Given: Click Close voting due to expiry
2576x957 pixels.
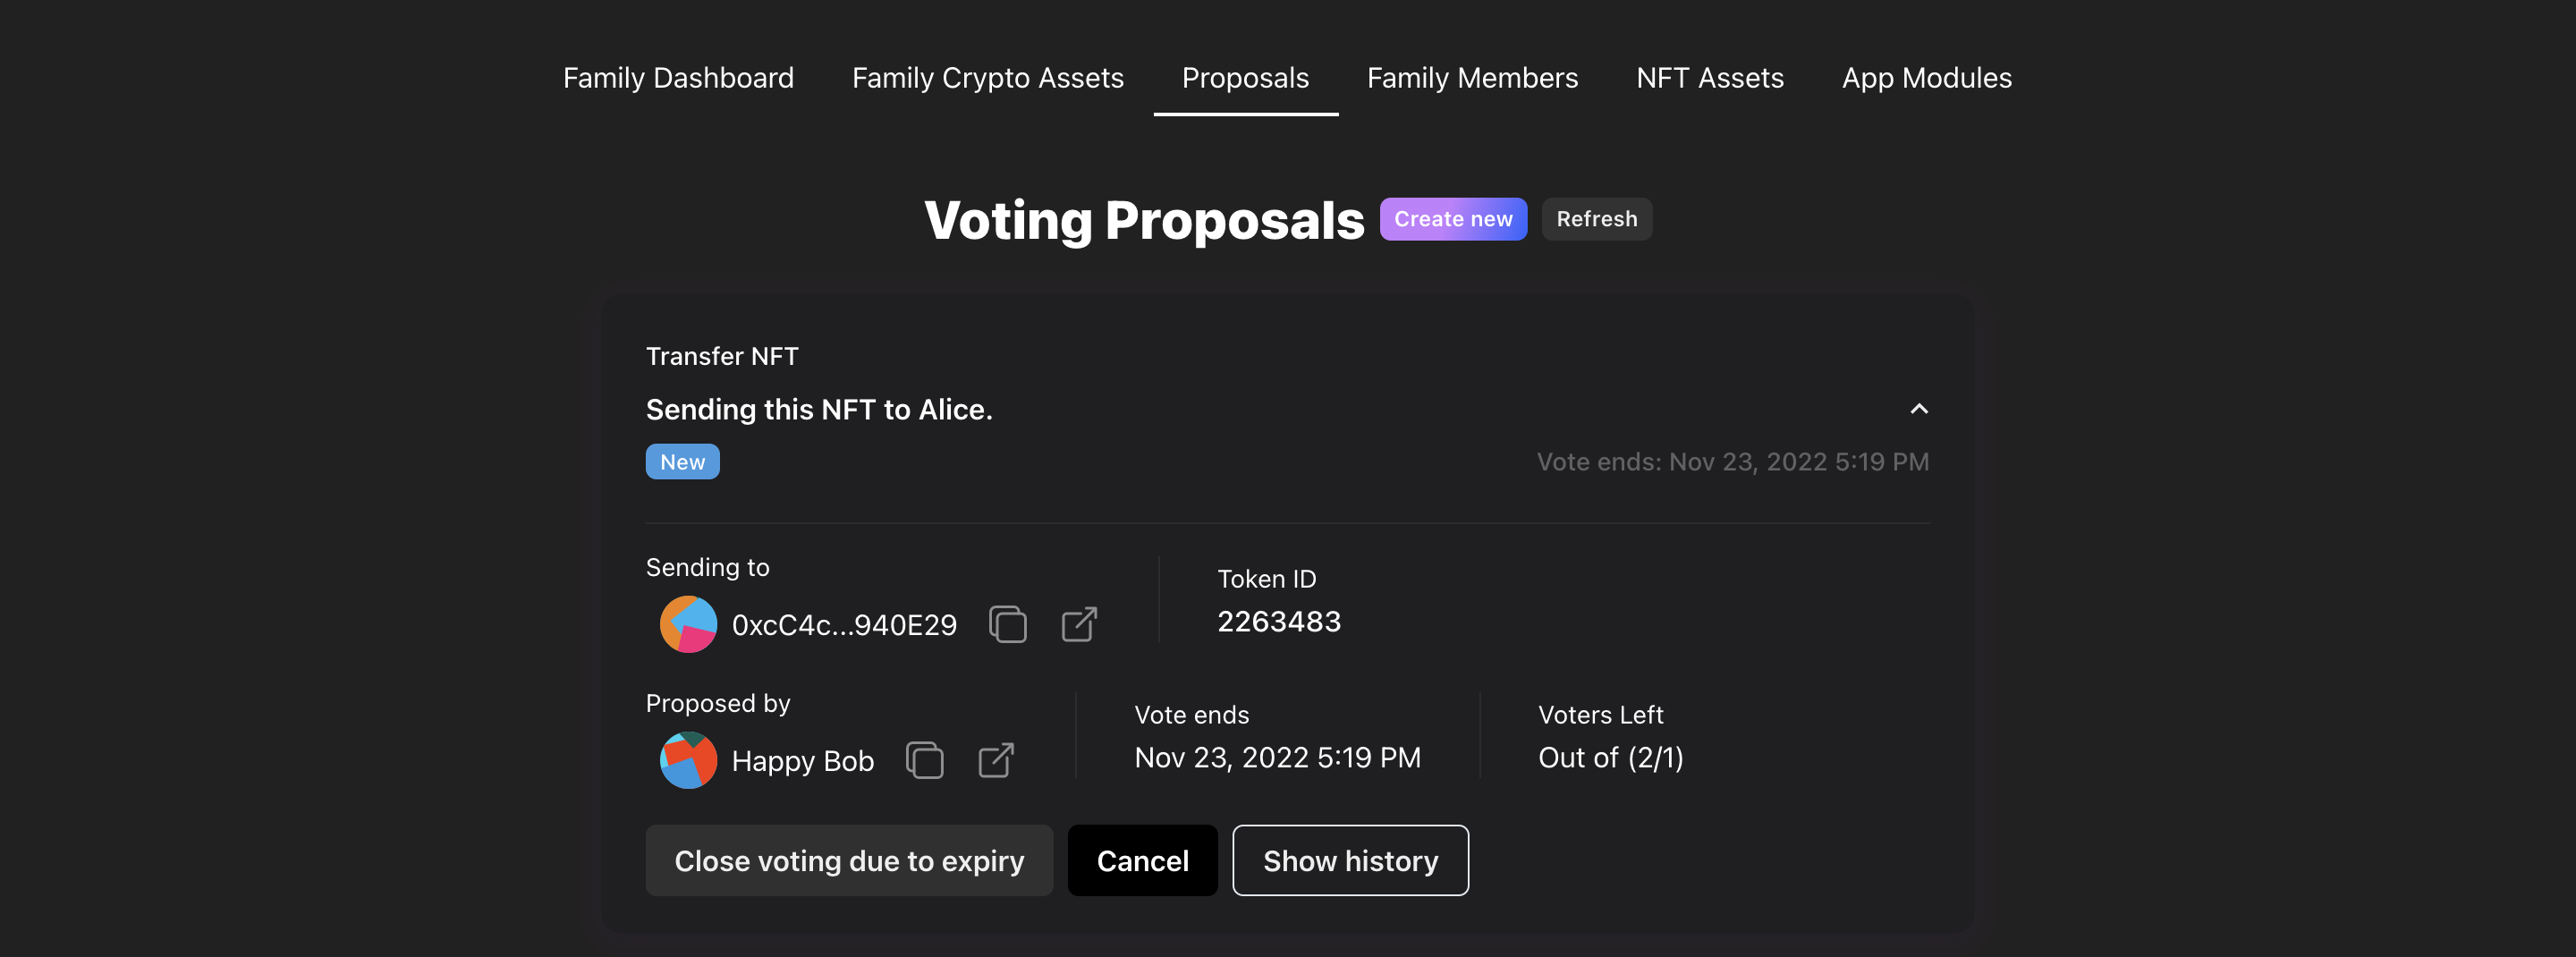Looking at the screenshot, I should (849, 861).
